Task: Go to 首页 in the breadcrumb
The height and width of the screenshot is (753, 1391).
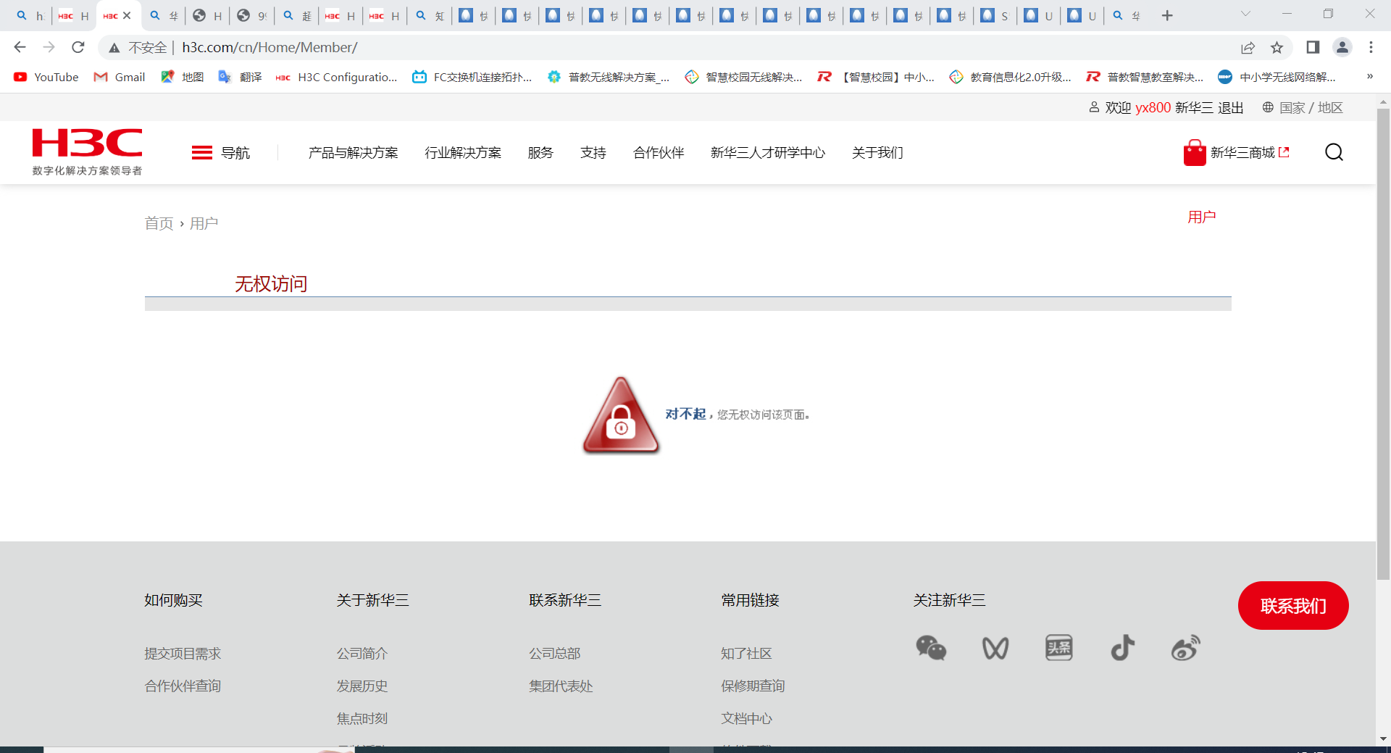Action: 159,223
